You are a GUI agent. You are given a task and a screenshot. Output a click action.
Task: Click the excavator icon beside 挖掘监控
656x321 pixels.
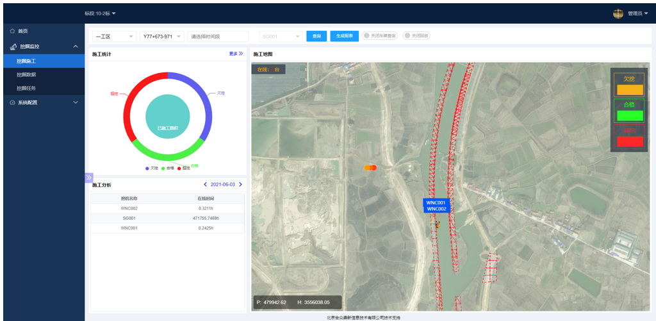pos(13,47)
